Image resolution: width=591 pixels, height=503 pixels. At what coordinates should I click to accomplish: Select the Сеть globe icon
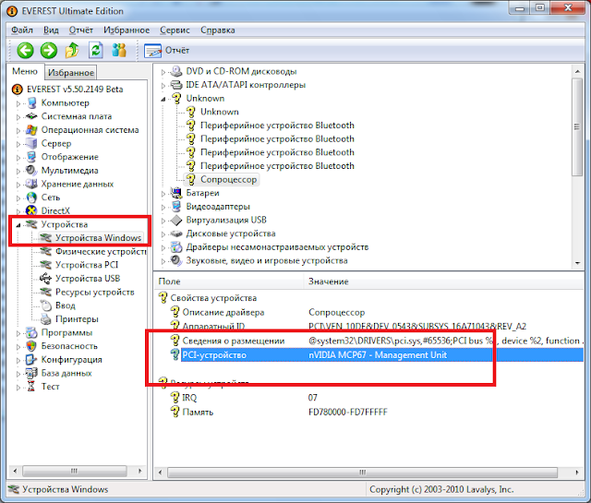[30, 198]
